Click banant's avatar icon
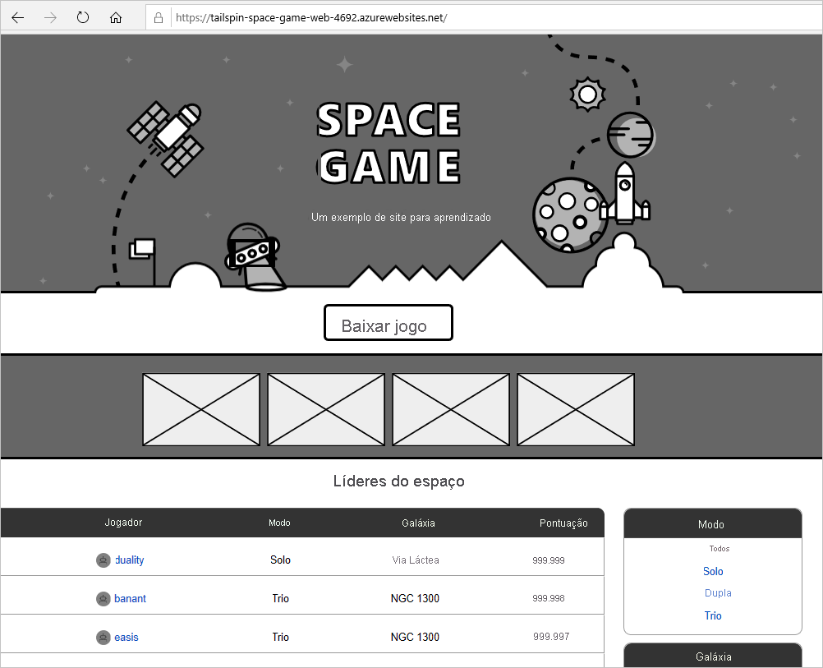 click(x=103, y=598)
